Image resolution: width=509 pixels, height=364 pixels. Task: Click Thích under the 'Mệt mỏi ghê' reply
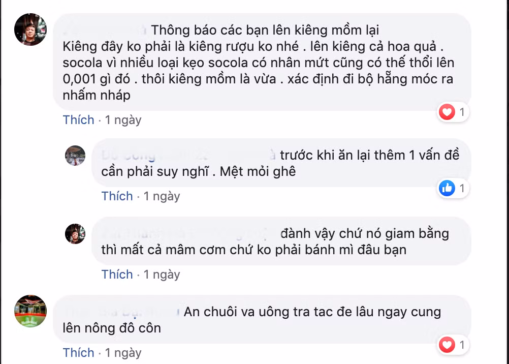coord(117,196)
